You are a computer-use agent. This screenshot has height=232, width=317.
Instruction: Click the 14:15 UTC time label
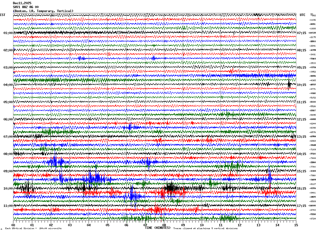[302, 154]
